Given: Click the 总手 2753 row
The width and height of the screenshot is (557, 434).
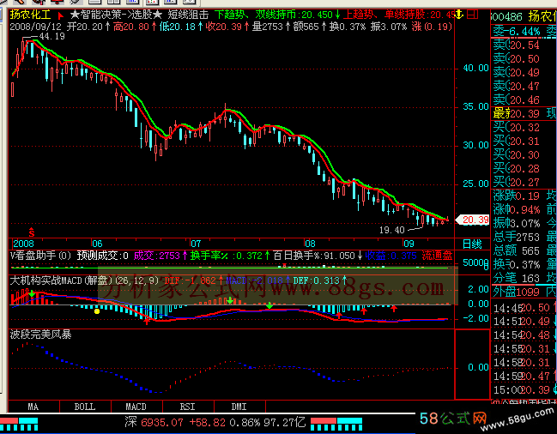Looking at the screenshot, I should click(x=516, y=237).
